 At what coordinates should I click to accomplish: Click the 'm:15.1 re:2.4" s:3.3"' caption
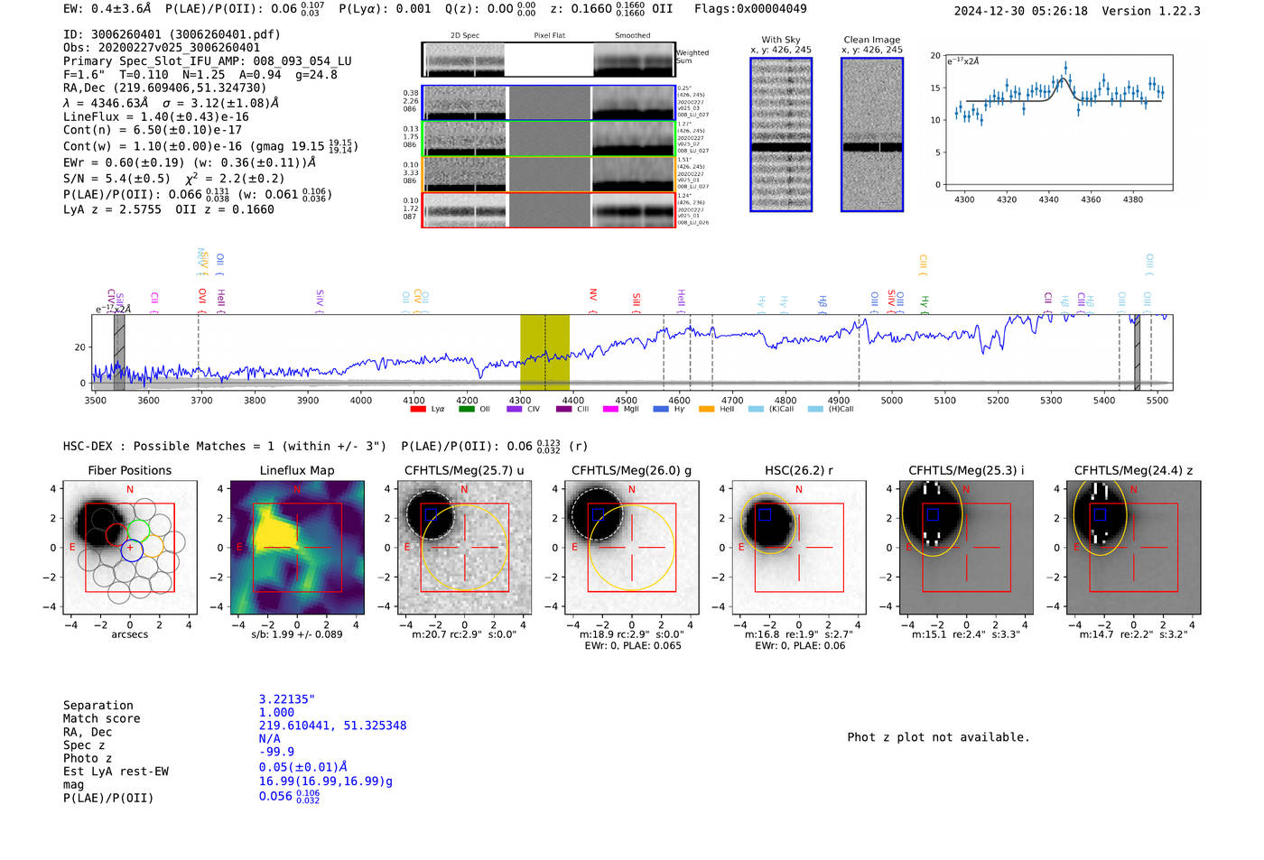966,634
